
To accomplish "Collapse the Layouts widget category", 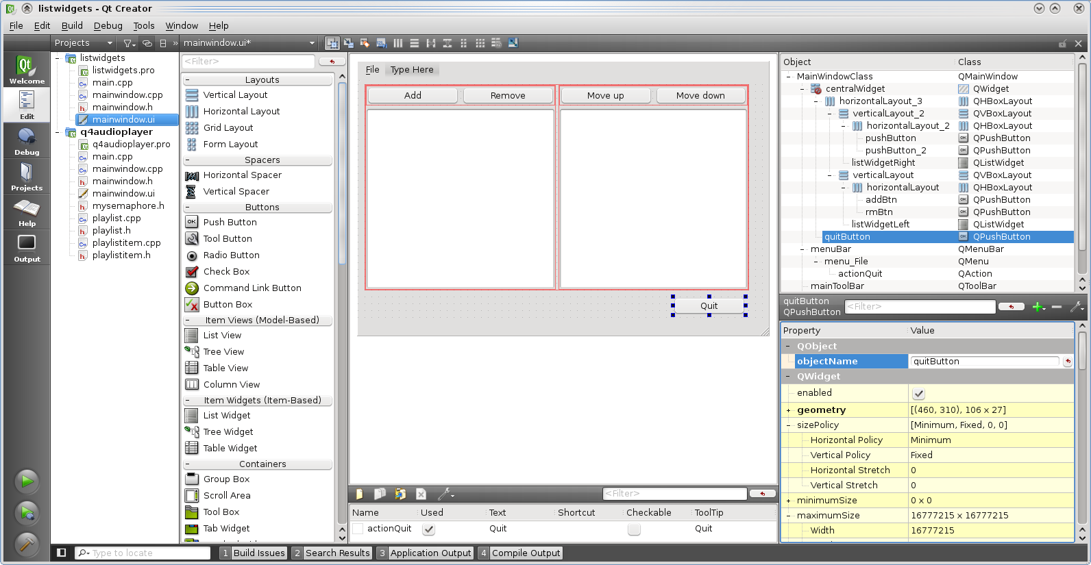I will [187, 80].
